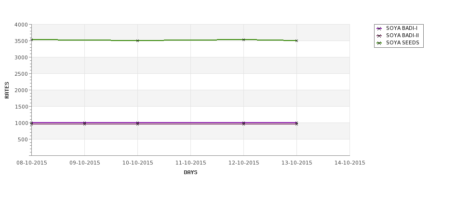The height and width of the screenshot is (207, 470).
Task: Click the 14-10-2015 date axis label
Action: 350,163
